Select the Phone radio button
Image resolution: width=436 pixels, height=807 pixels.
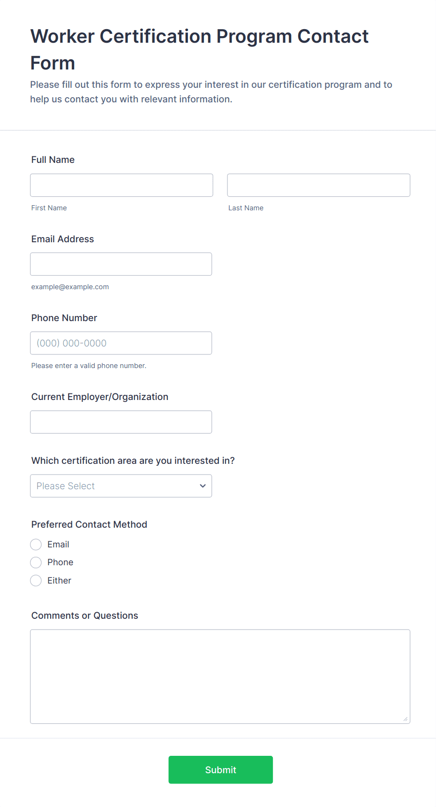click(x=36, y=562)
